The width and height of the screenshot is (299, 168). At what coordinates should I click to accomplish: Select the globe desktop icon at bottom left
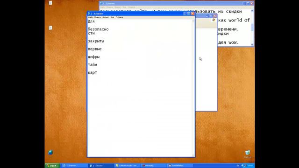click(x=50, y=153)
